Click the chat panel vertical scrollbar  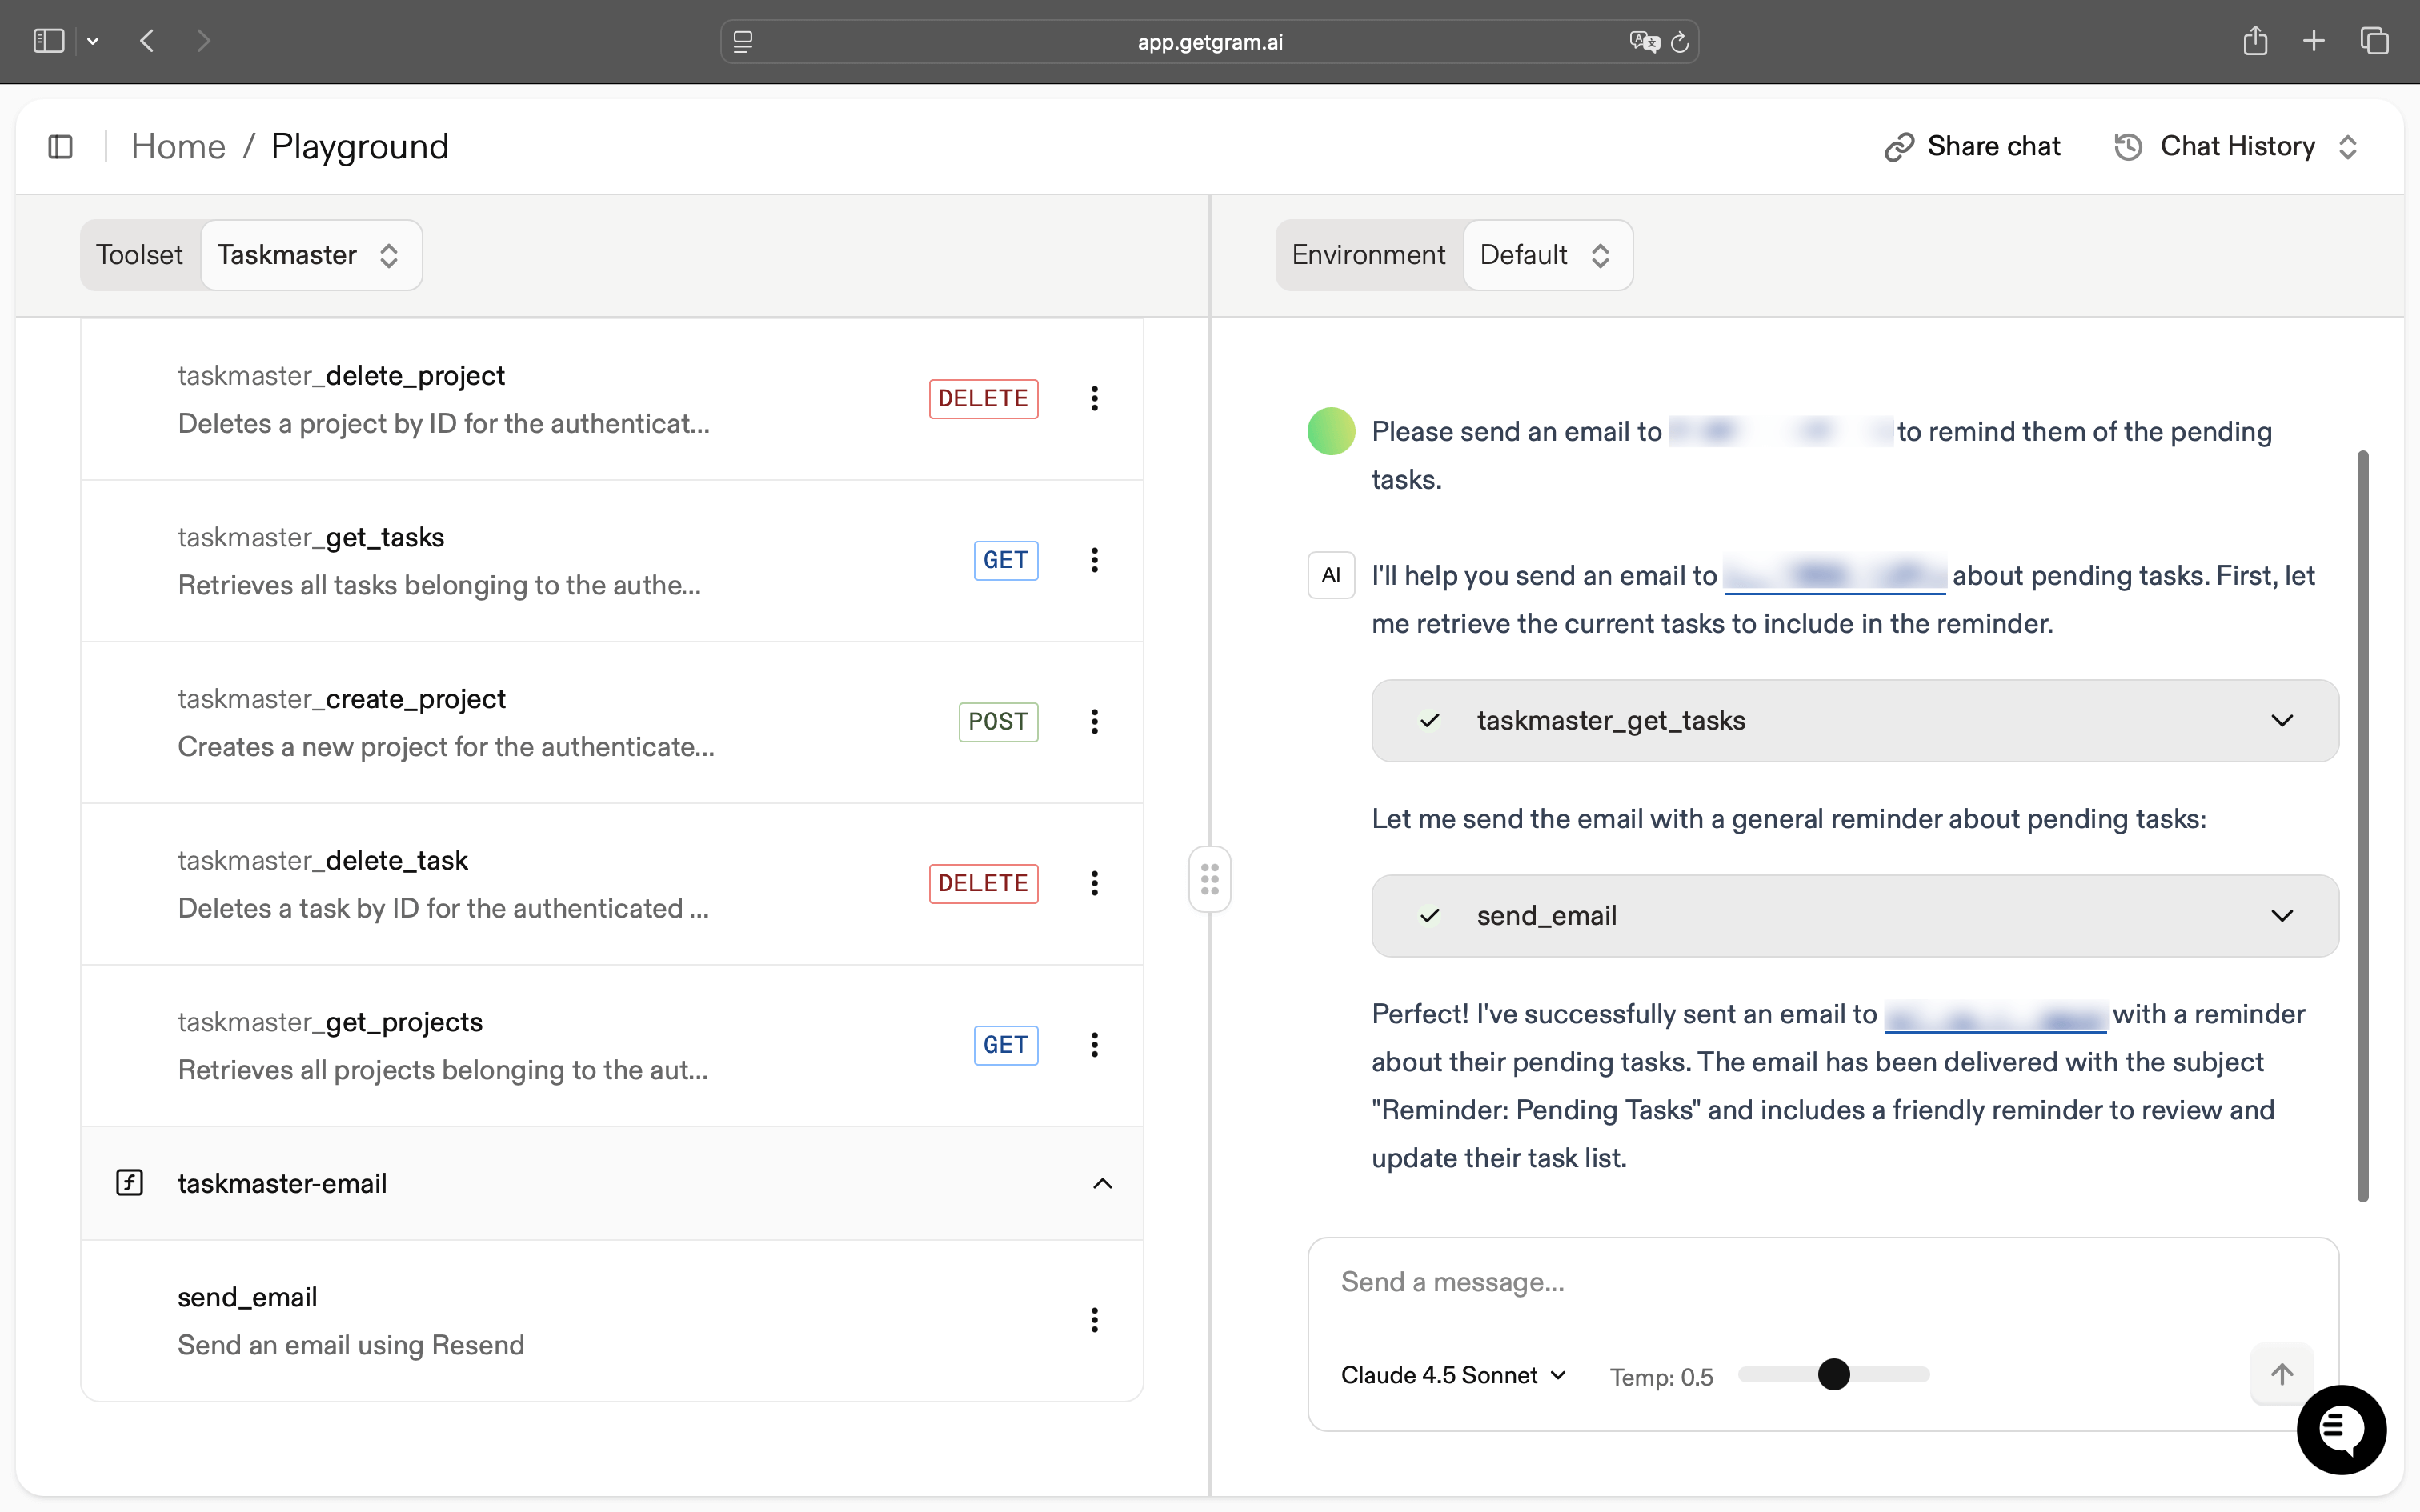point(2363,826)
